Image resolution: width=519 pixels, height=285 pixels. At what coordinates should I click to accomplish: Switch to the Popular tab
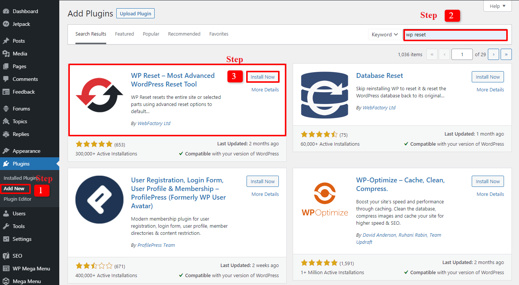pos(151,34)
